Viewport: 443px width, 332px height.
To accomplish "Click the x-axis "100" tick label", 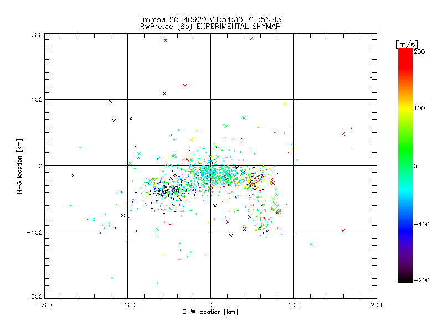I will point(293,305).
